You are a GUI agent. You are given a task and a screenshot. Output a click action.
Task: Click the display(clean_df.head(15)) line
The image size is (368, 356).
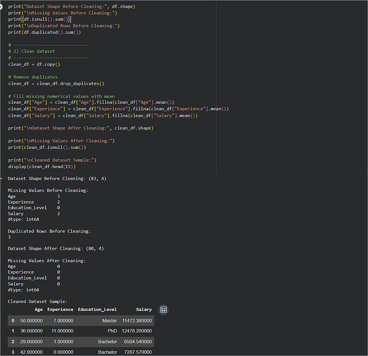(42, 167)
